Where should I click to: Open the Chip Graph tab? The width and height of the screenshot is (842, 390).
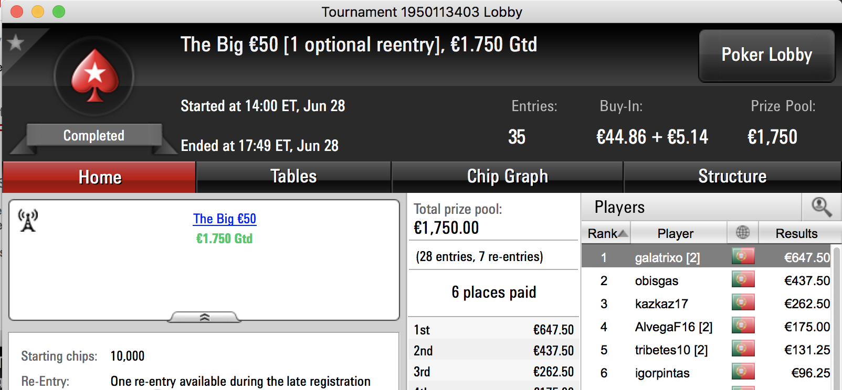click(x=507, y=177)
